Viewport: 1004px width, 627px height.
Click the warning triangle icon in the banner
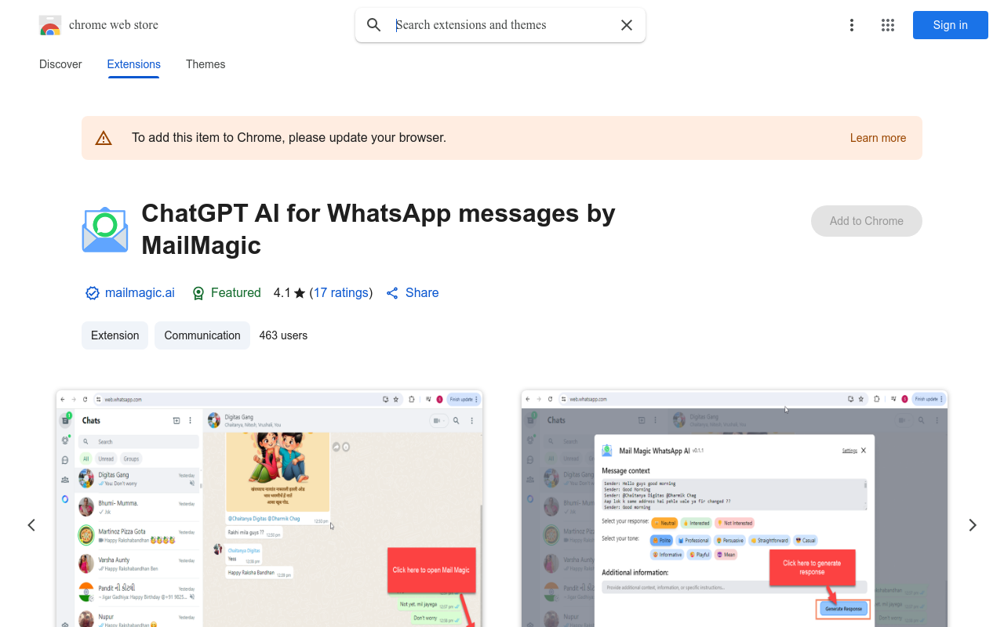coord(104,138)
